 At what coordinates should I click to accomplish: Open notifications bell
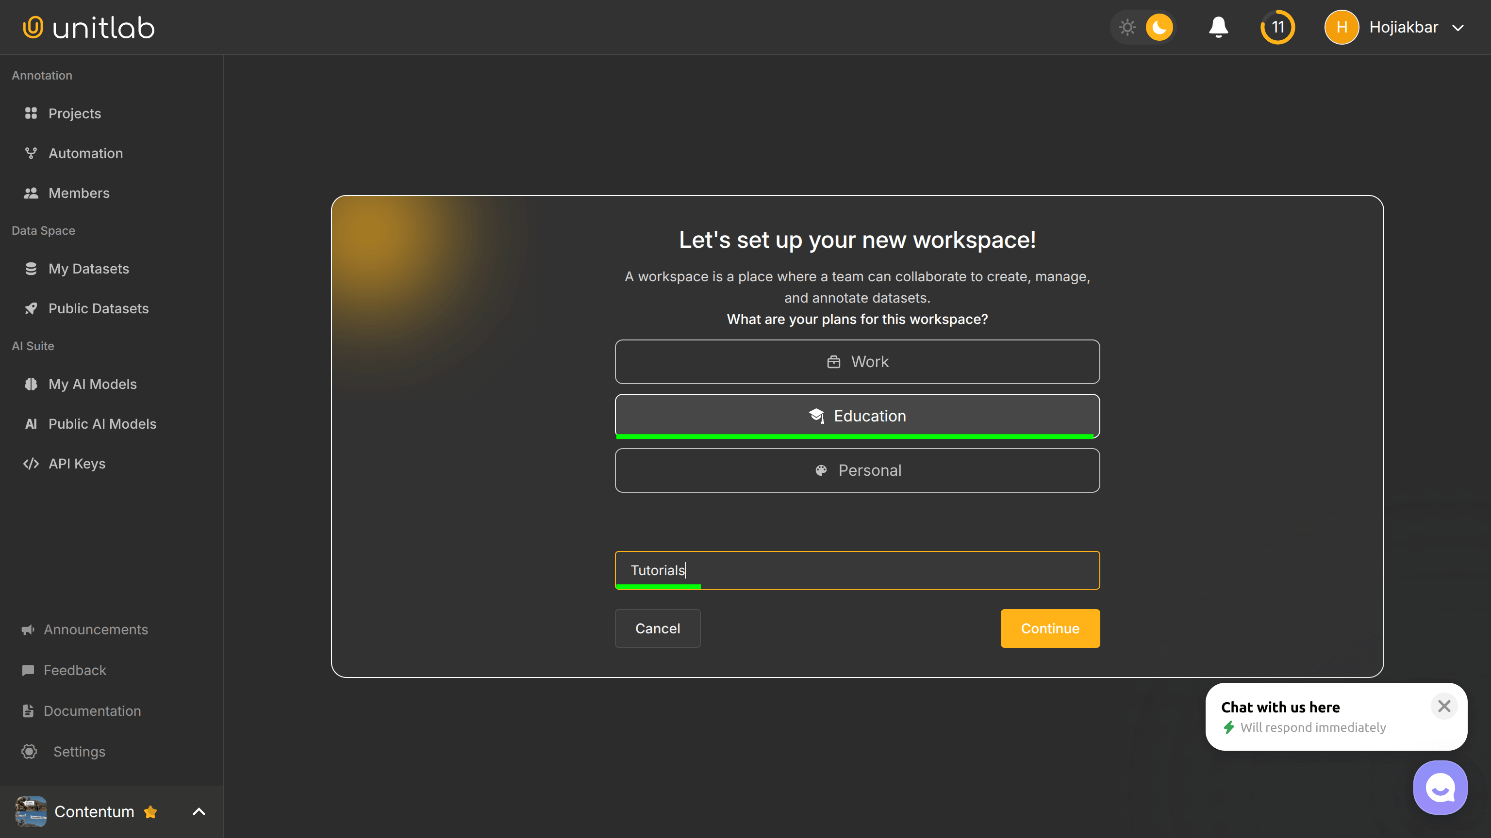(x=1218, y=27)
